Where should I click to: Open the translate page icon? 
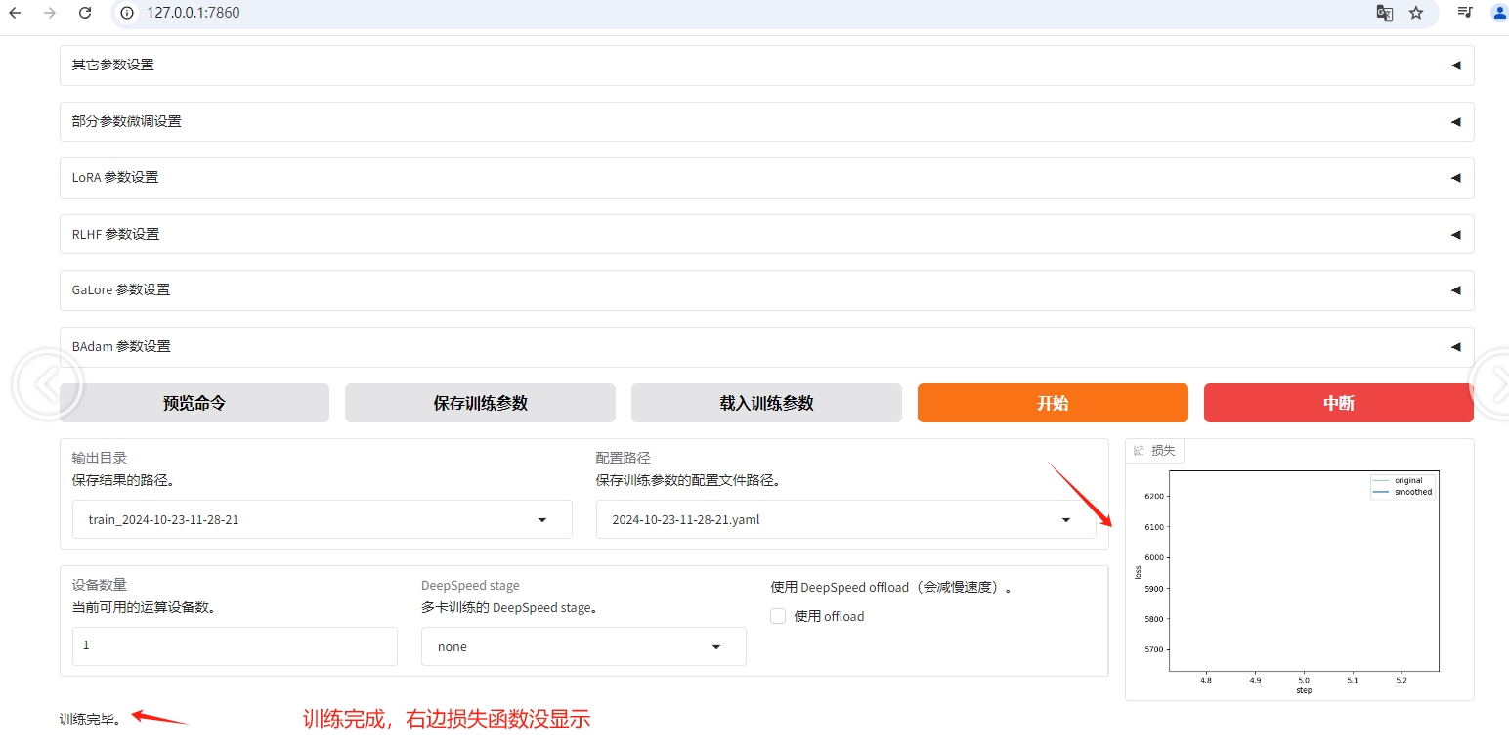click(x=1384, y=13)
